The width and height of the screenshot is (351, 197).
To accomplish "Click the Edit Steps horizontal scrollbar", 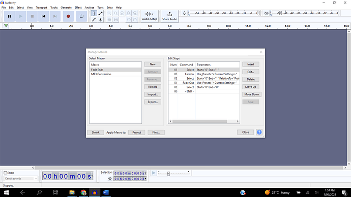I will pyautogui.click(x=199, y=121).
